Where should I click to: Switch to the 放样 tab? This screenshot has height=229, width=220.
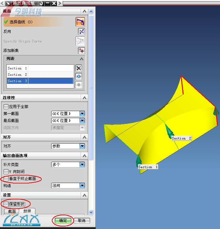point(27,211)
